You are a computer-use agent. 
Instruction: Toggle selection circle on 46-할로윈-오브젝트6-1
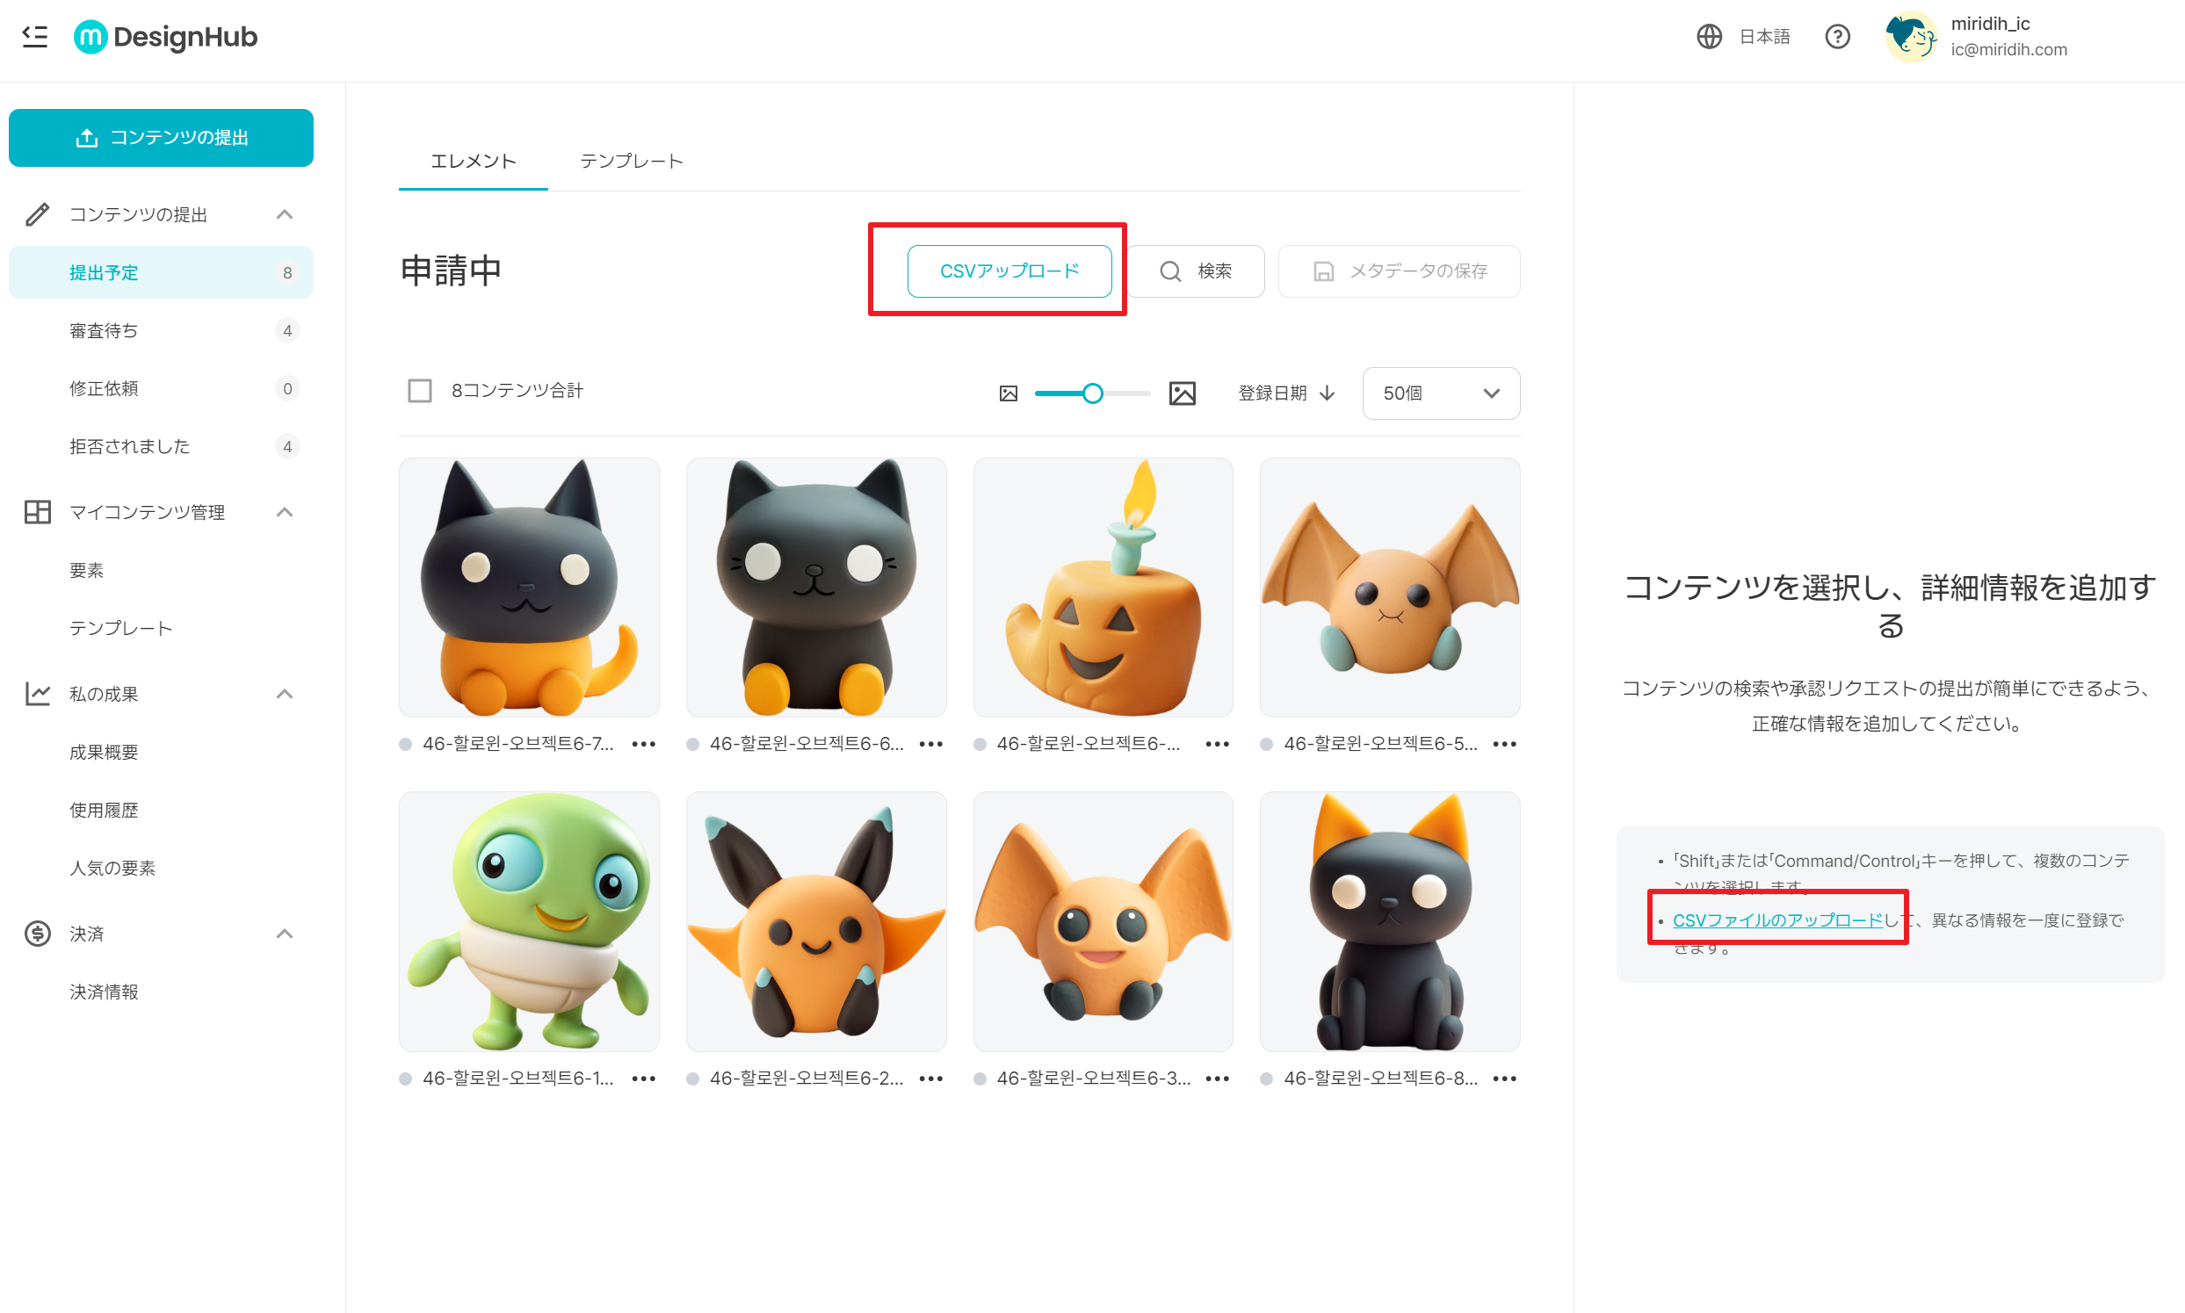pos(405,1078)
